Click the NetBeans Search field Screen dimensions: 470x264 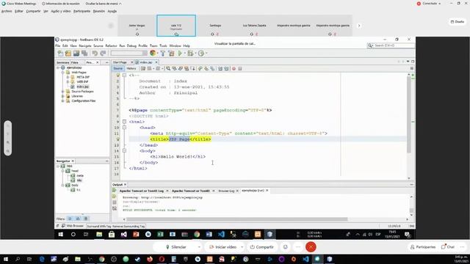[391, 45]
